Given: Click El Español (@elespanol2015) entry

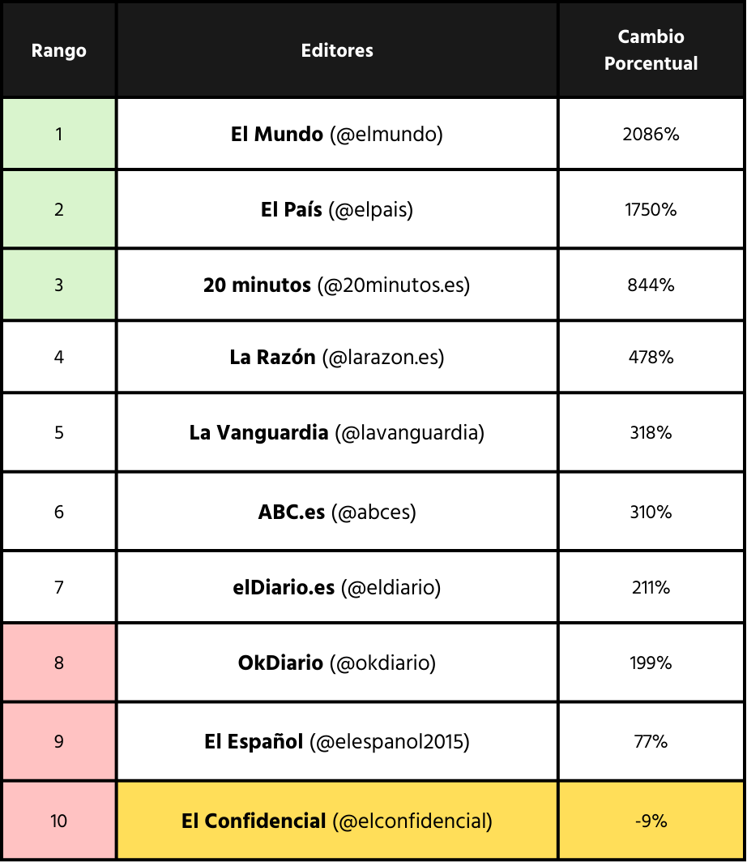Looking at the screenshot, I should pos(337,742).
